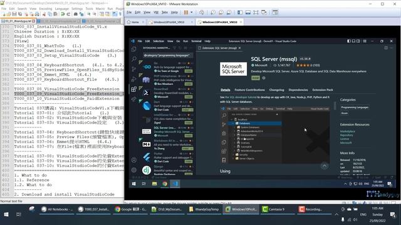Viewport: 401px width, 225px height.
Task: Show hidden icons chevron in host system tray
Action: click(336, 214)
